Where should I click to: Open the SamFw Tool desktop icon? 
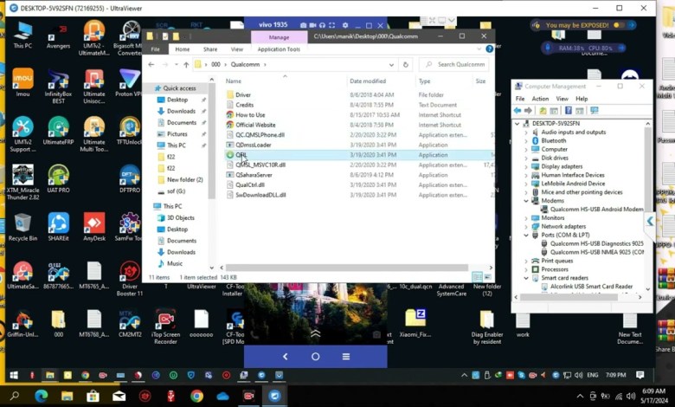(130, 225)
